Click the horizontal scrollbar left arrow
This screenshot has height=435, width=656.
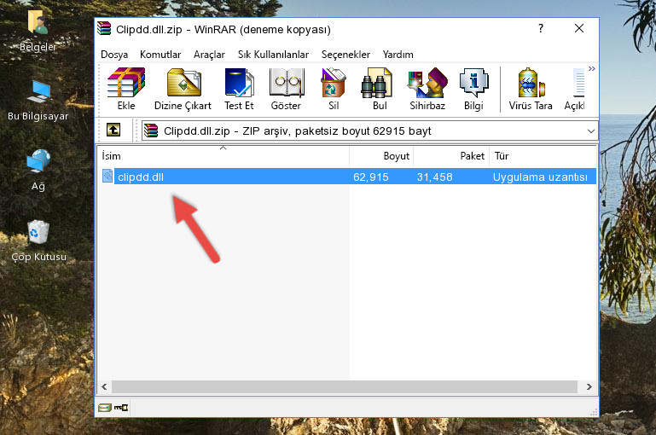click(105, 387)
